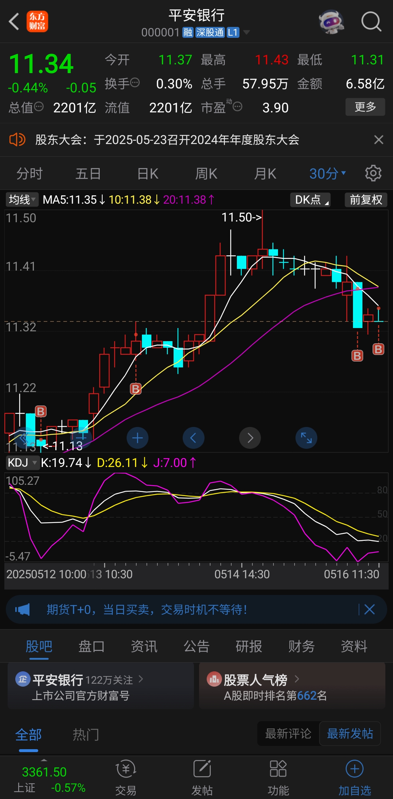Show 热门 posts
This screenshot has width=393, height=799.
click(x=86, y=735)
